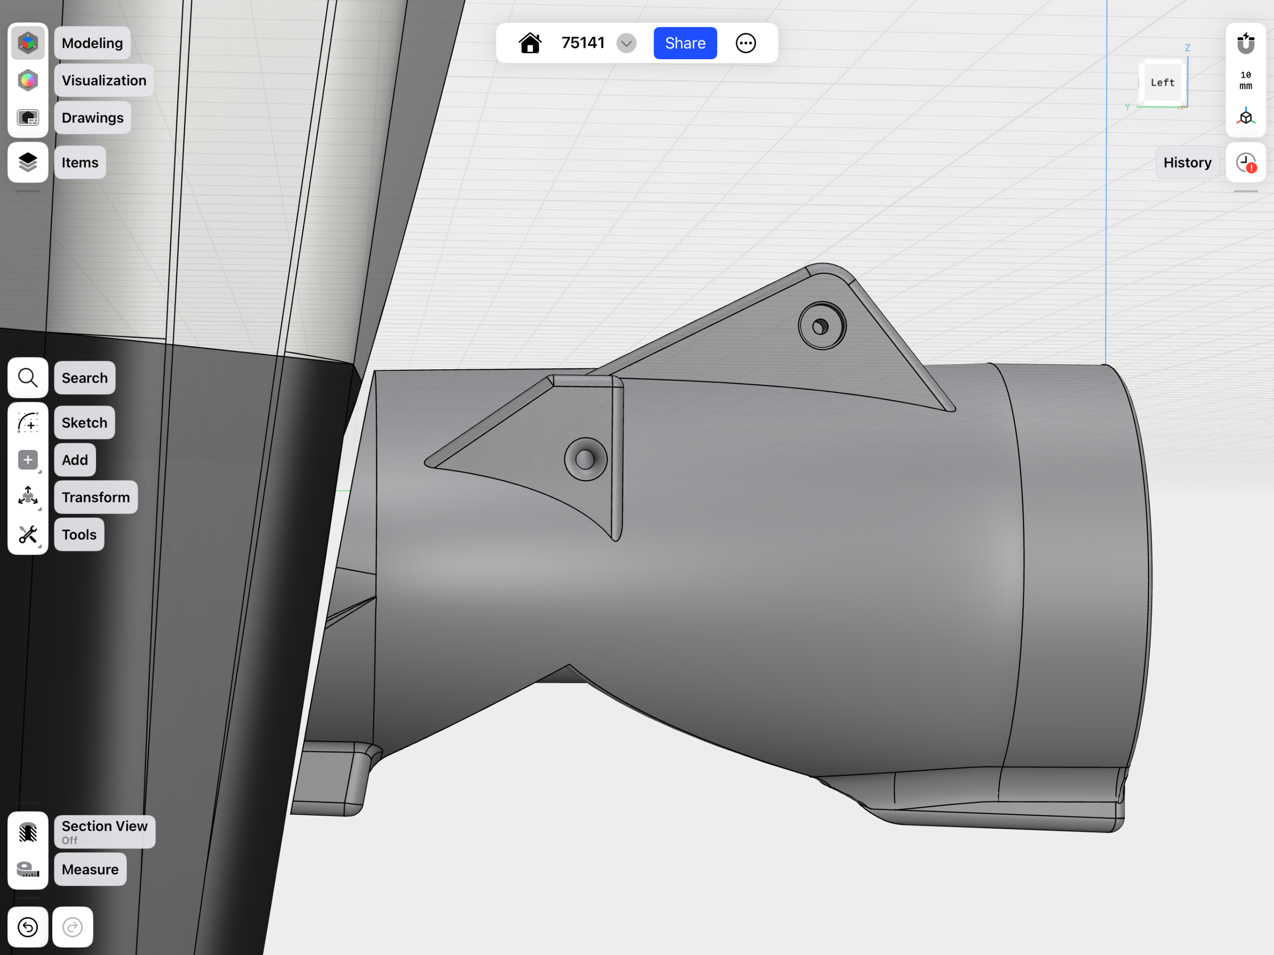Click the Undo arrow icon
Screen dimensions: 1274x955
tap(28, 927)
